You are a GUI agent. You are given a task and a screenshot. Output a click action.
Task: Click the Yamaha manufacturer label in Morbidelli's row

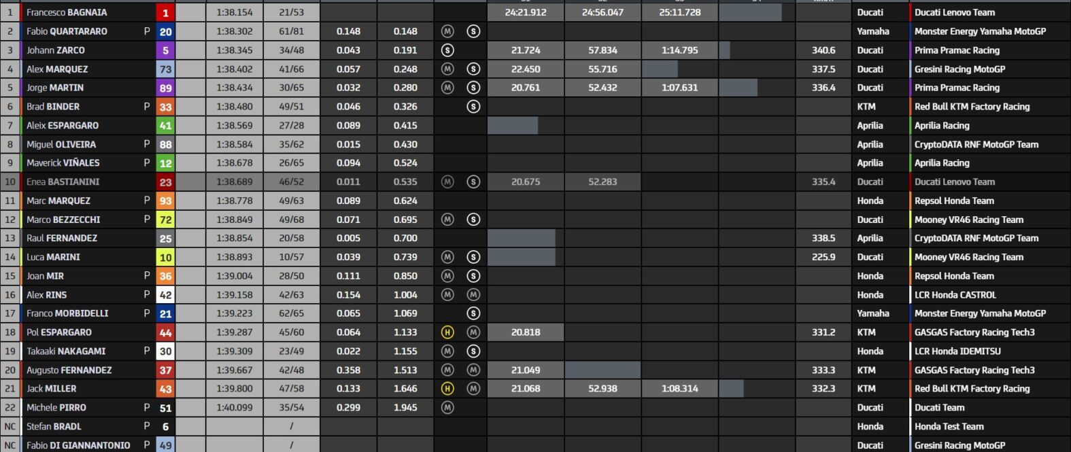pyautogui.click(x=873, y=313)
